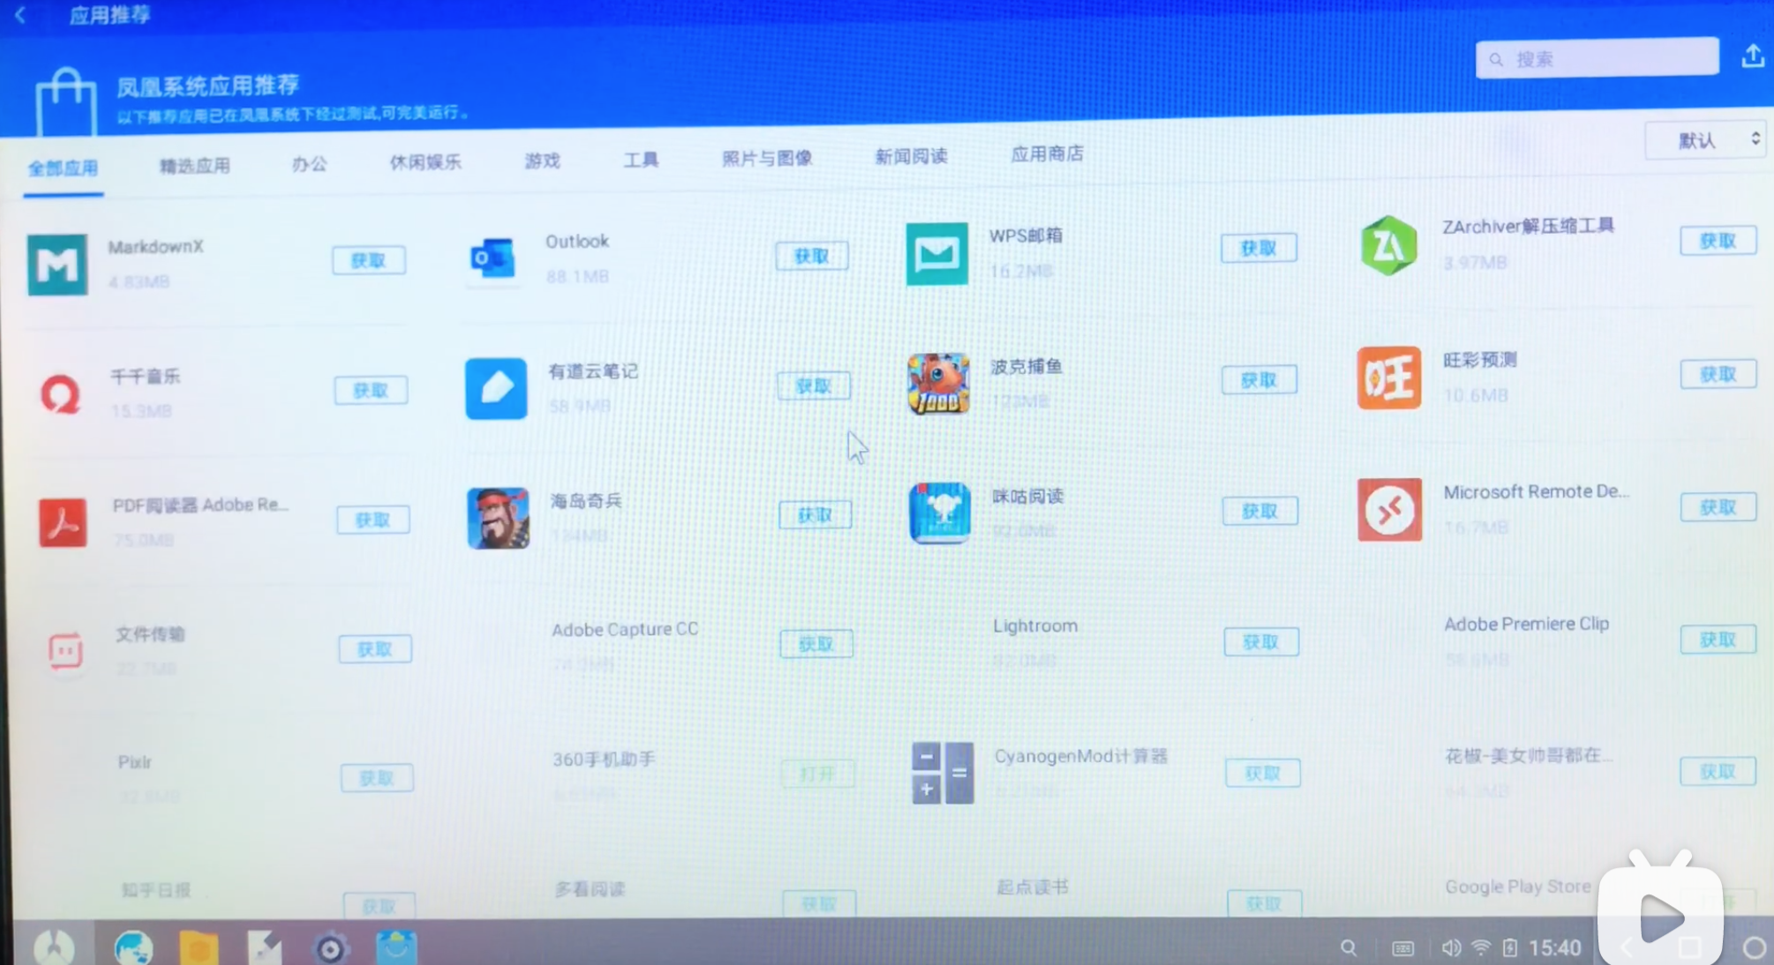Open the ZArchiver app icon

click(1388, 245)
